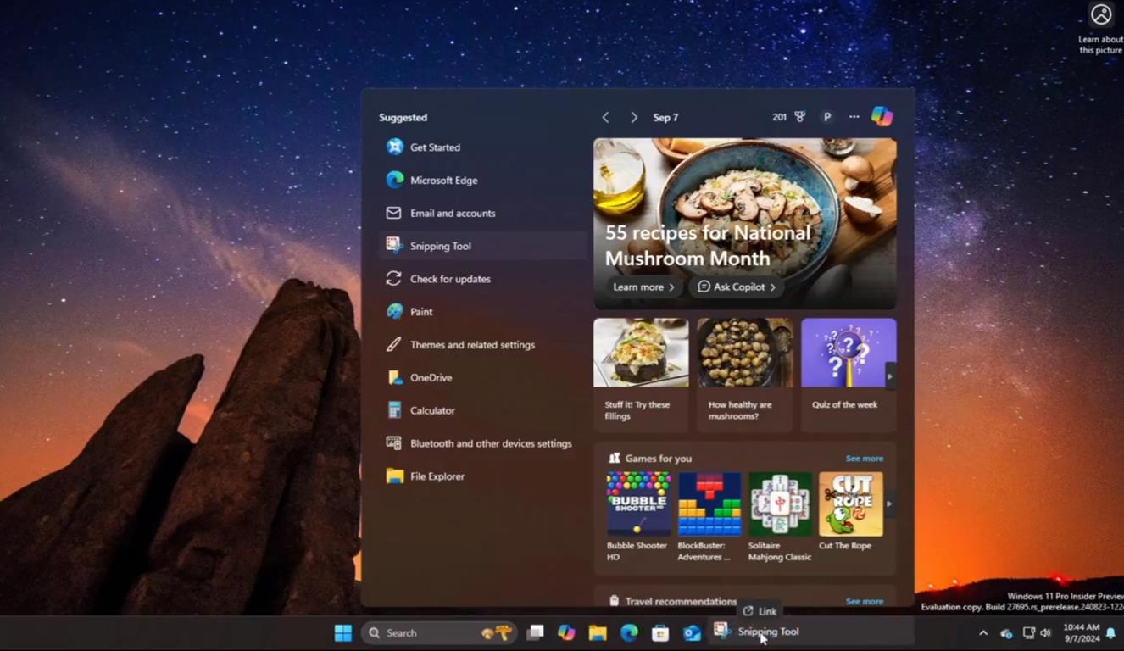Screen dimensions: 1124x651
Task: Open the P profile avatar
Action: (827, 117)
